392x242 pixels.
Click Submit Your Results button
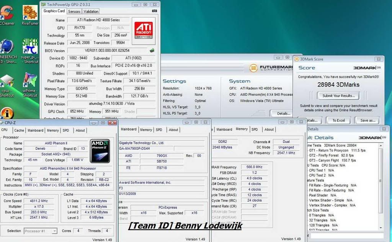pos(338,96)
